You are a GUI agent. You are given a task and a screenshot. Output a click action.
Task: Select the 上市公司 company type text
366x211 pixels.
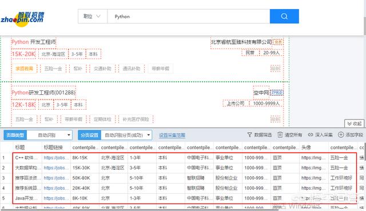236,103
